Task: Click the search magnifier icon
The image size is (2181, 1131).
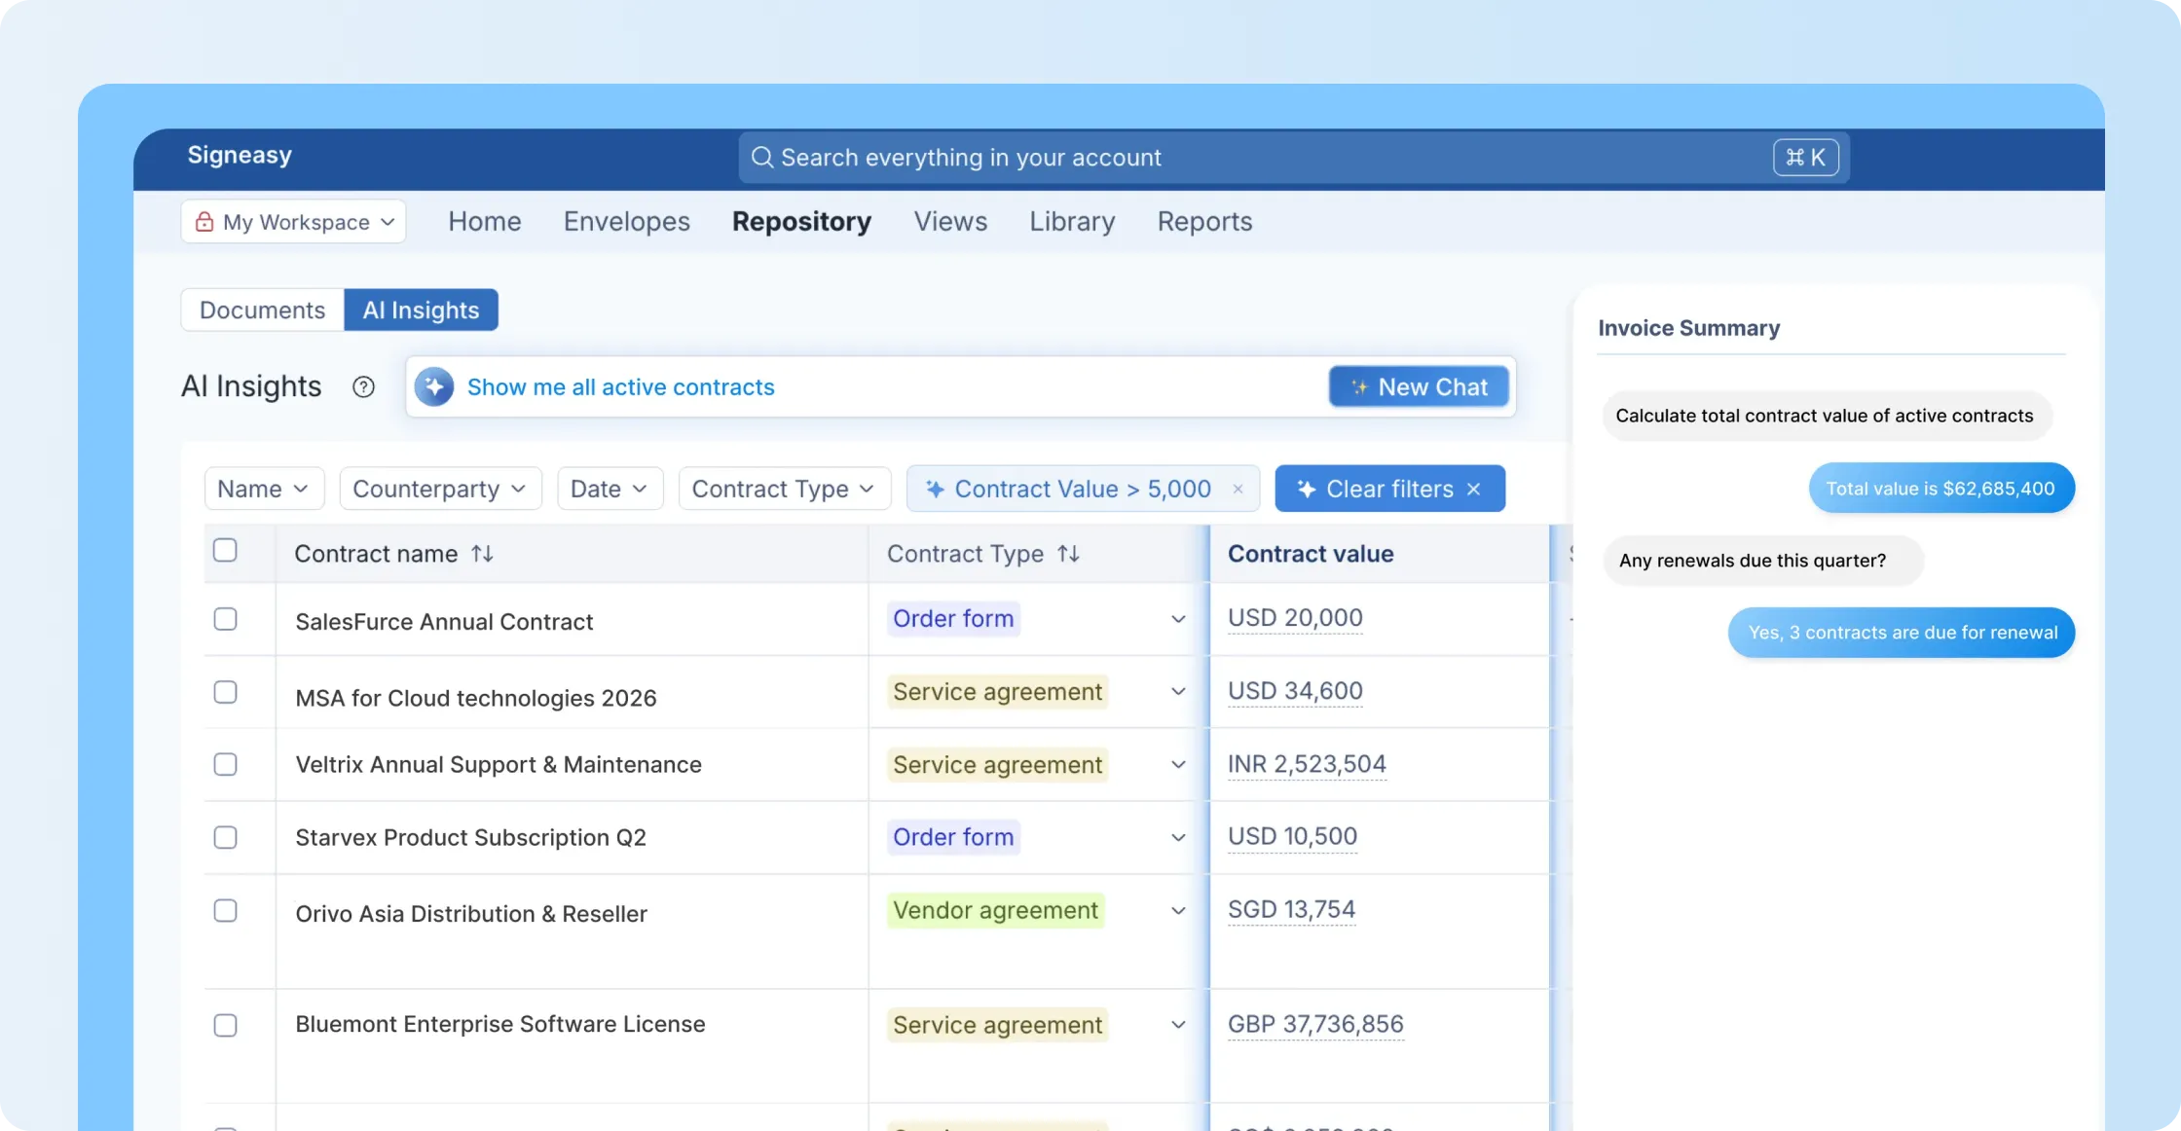Action: (x=762, y=158)
